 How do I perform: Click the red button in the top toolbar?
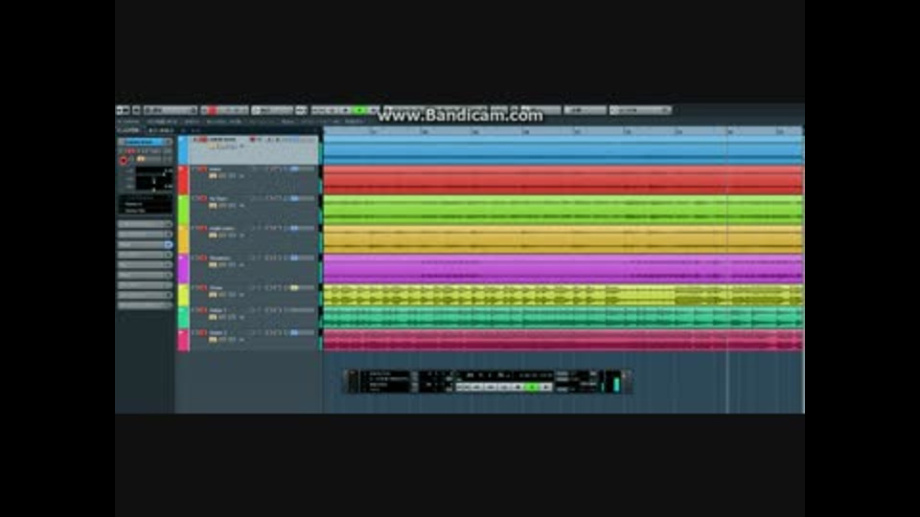click(213, 110)
